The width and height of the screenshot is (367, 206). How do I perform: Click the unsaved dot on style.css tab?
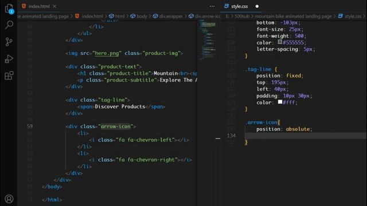pos(257,6)
